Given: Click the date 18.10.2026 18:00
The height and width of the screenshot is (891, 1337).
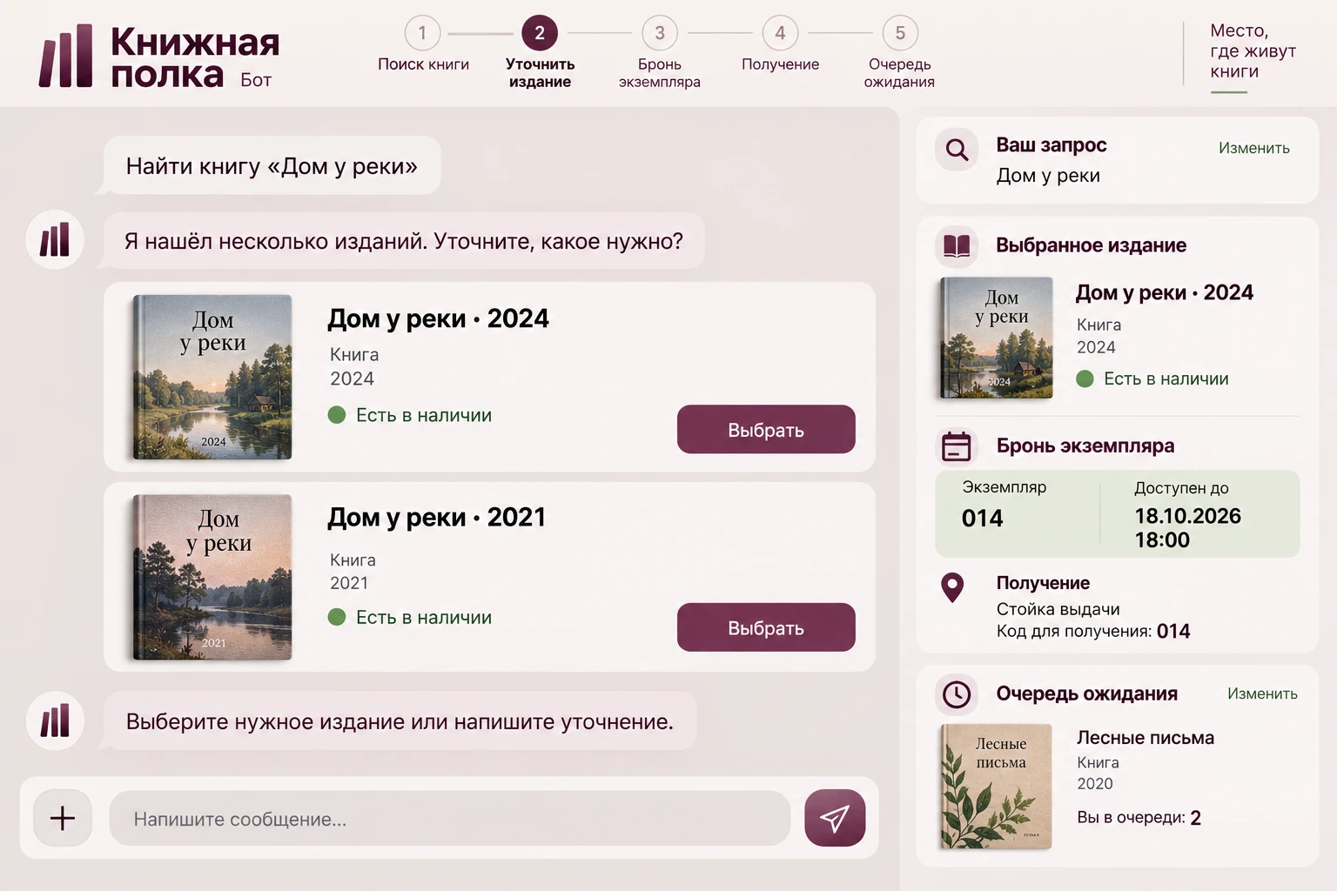Looking at the screenshot, I should pos(1187,527).
